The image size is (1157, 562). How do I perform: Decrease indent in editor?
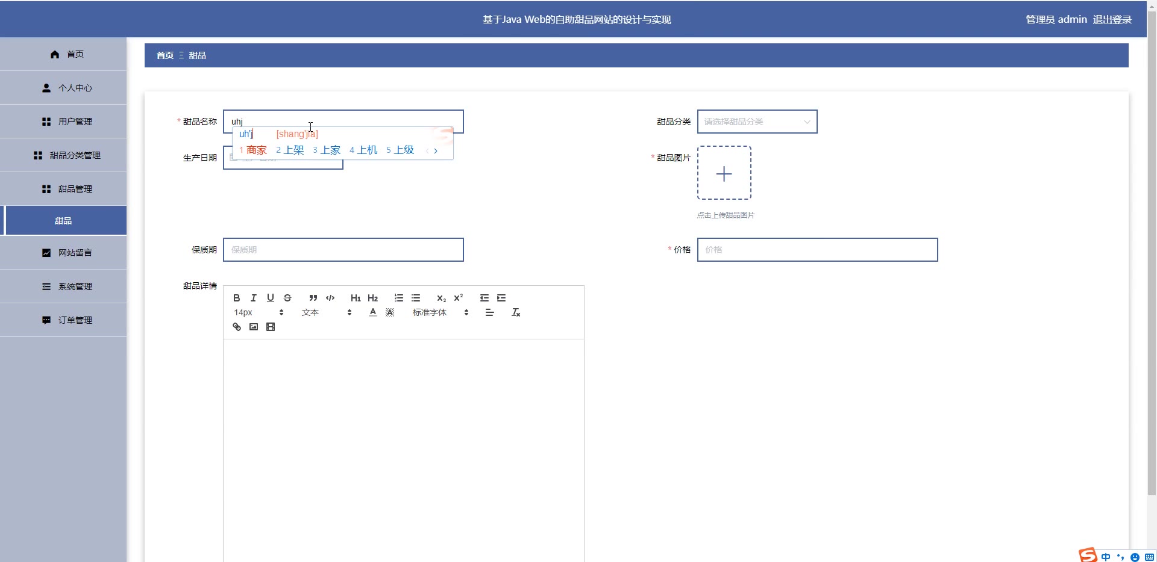[x=484, y=298]
